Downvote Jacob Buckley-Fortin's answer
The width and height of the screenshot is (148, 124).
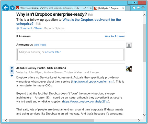(x=12, y=76)
